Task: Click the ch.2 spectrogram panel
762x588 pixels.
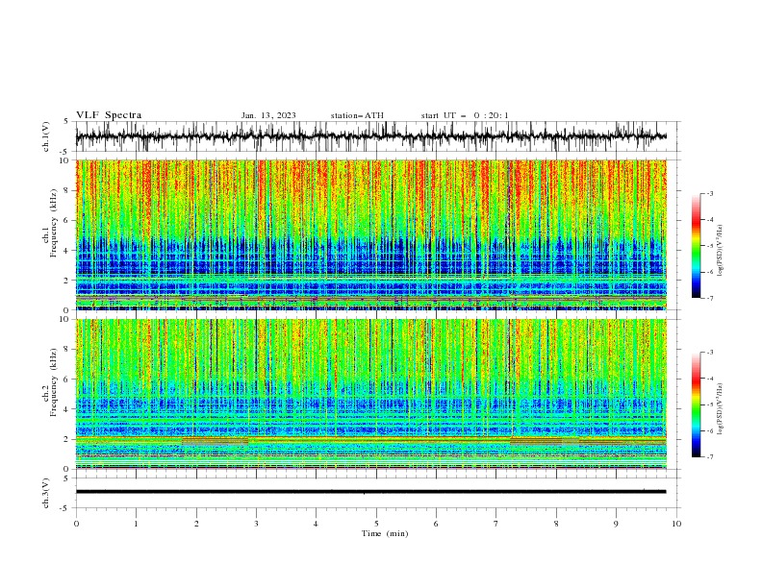Action: coord(370,394)
